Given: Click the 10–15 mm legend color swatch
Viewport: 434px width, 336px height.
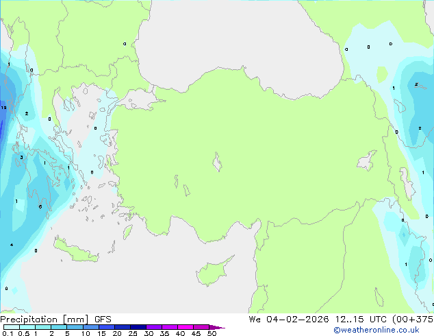Looking at the screenshot, I should [90, 327].
